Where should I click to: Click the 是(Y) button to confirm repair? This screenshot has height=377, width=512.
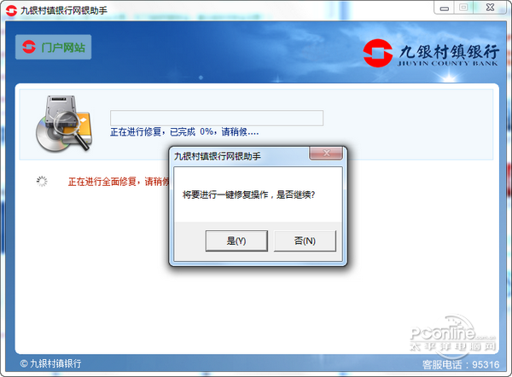(x=236, y=241)
